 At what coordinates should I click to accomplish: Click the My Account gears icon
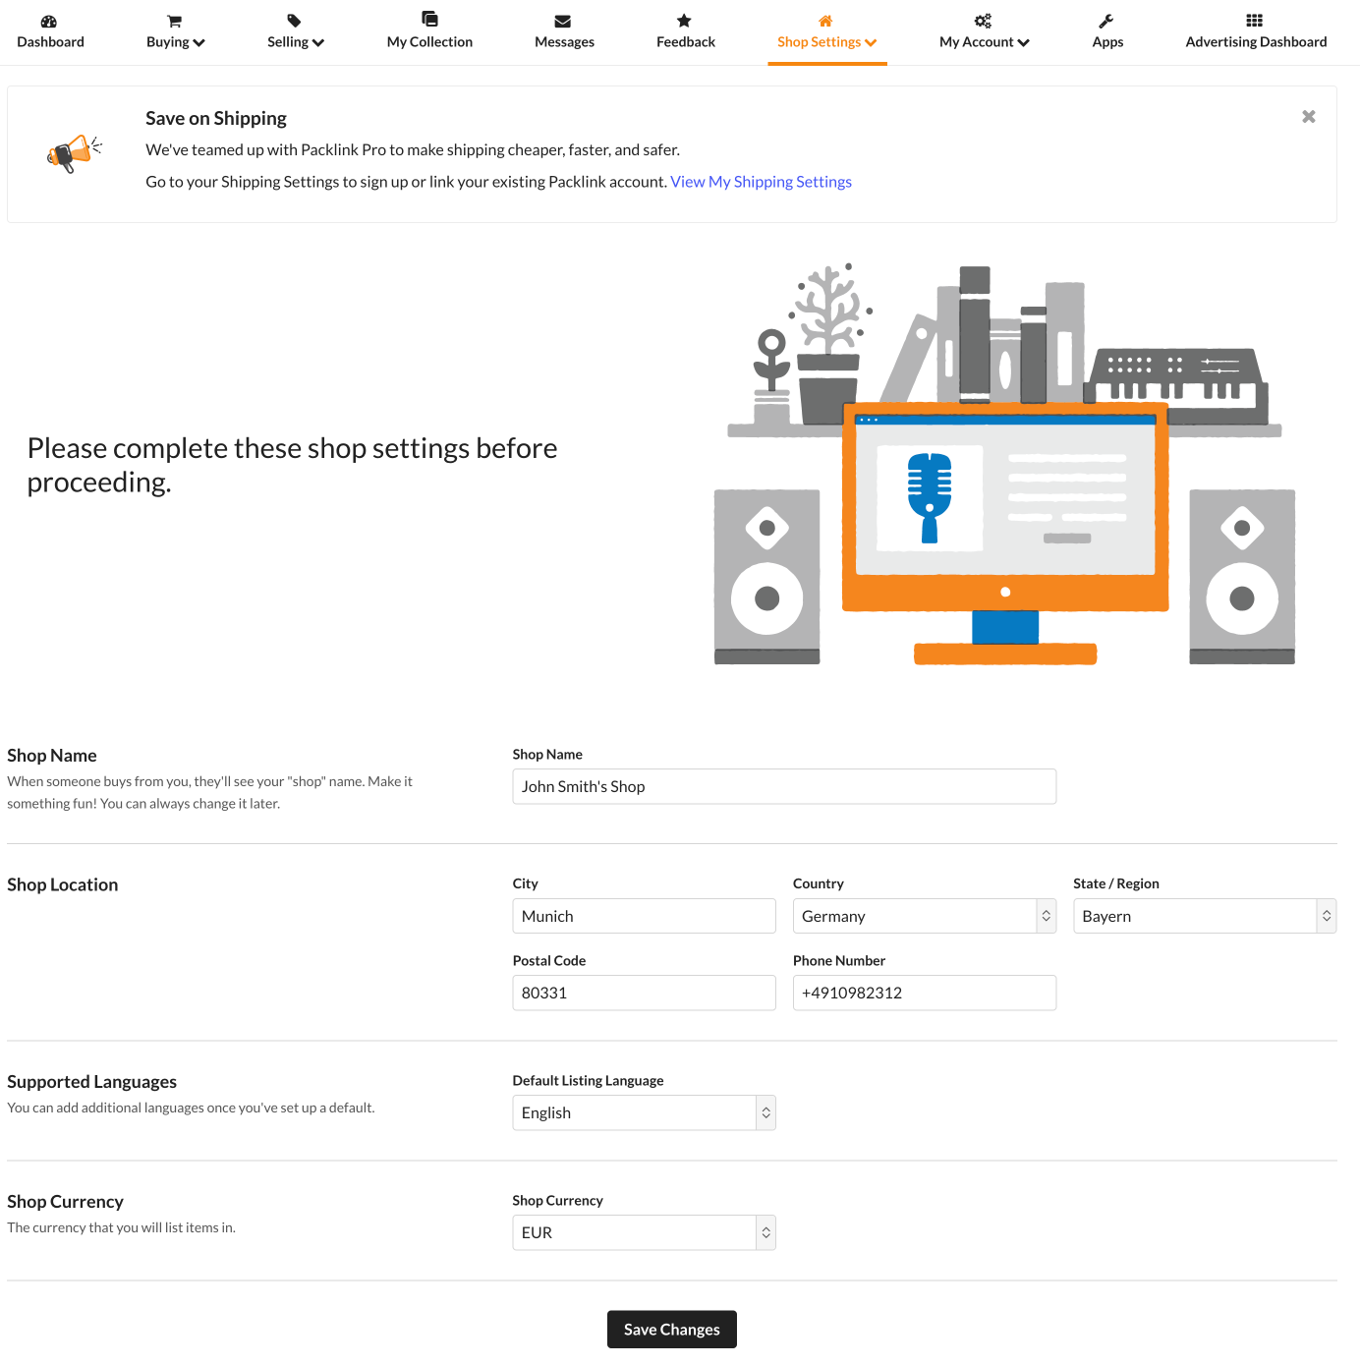coord(983,21)
